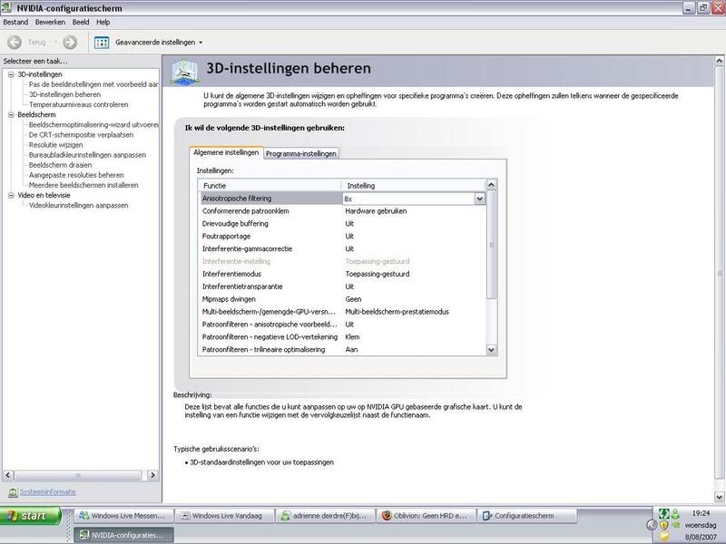Click the Geavanceerde instellingen view icon

click(x=102, y=42)
